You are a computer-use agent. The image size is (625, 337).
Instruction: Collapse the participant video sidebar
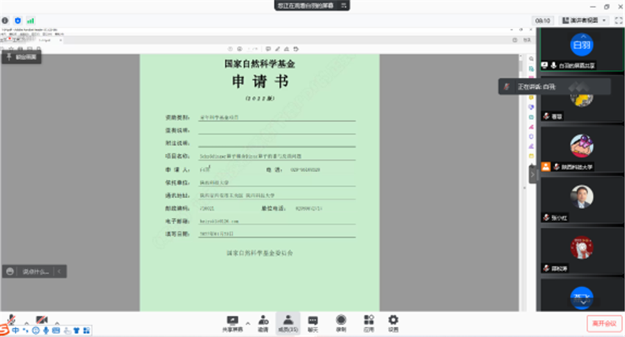(532, 174)
